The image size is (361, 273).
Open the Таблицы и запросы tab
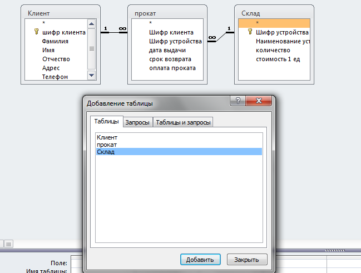coord(183,122)
